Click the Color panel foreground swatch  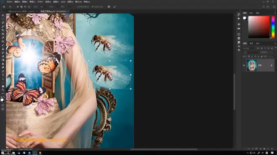[x=245, y=18]
